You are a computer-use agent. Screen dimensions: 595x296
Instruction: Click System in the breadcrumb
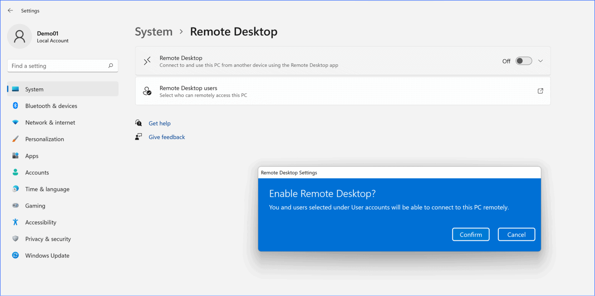click(x=154, y=32)
